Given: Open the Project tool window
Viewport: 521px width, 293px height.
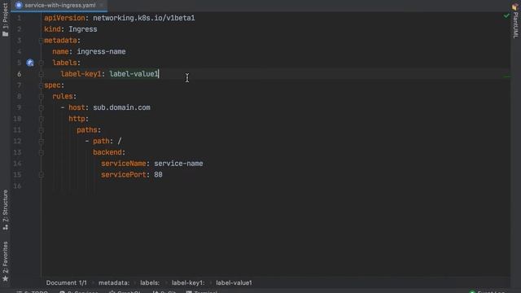Looking at the screenshot, I should click(5, 20).
